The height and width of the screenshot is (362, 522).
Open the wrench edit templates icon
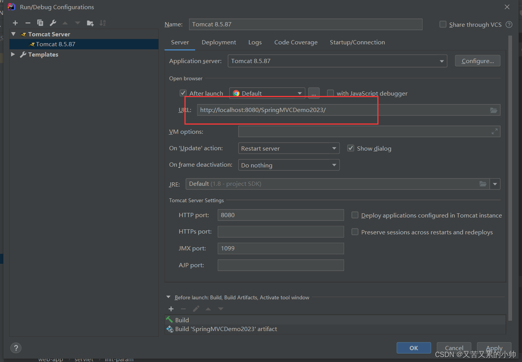[x=53, y=23]
